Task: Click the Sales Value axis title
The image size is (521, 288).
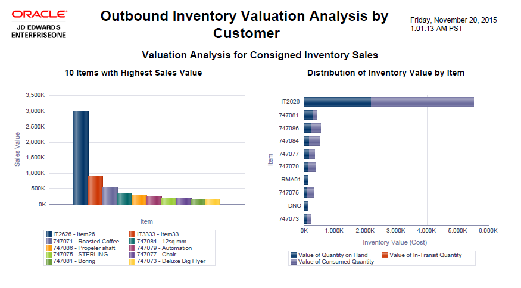Action: click(x=17, y=149)
